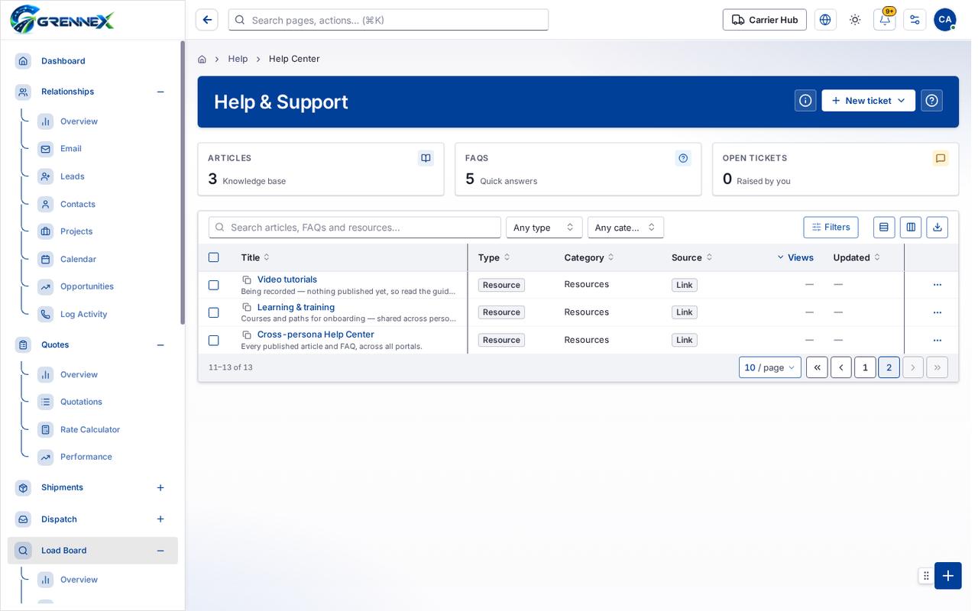
Task: Open Rate Calculator in the sidebar
Action: tap(90, 430)
